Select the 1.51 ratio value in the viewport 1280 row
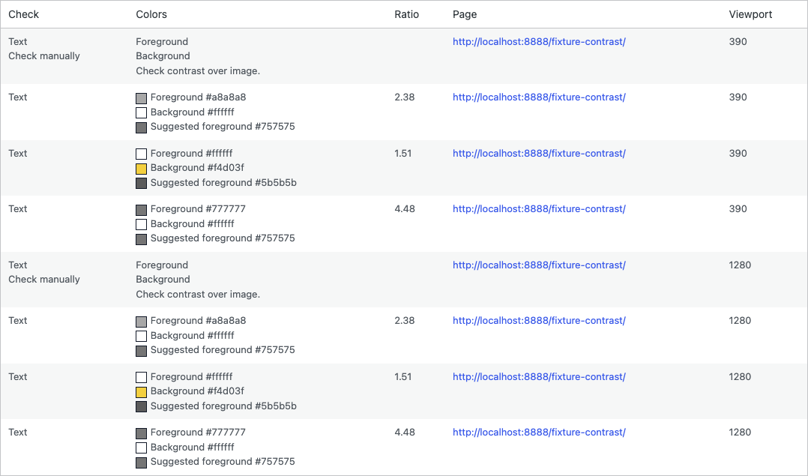808x476 pixels. click(x=403, y=377)
